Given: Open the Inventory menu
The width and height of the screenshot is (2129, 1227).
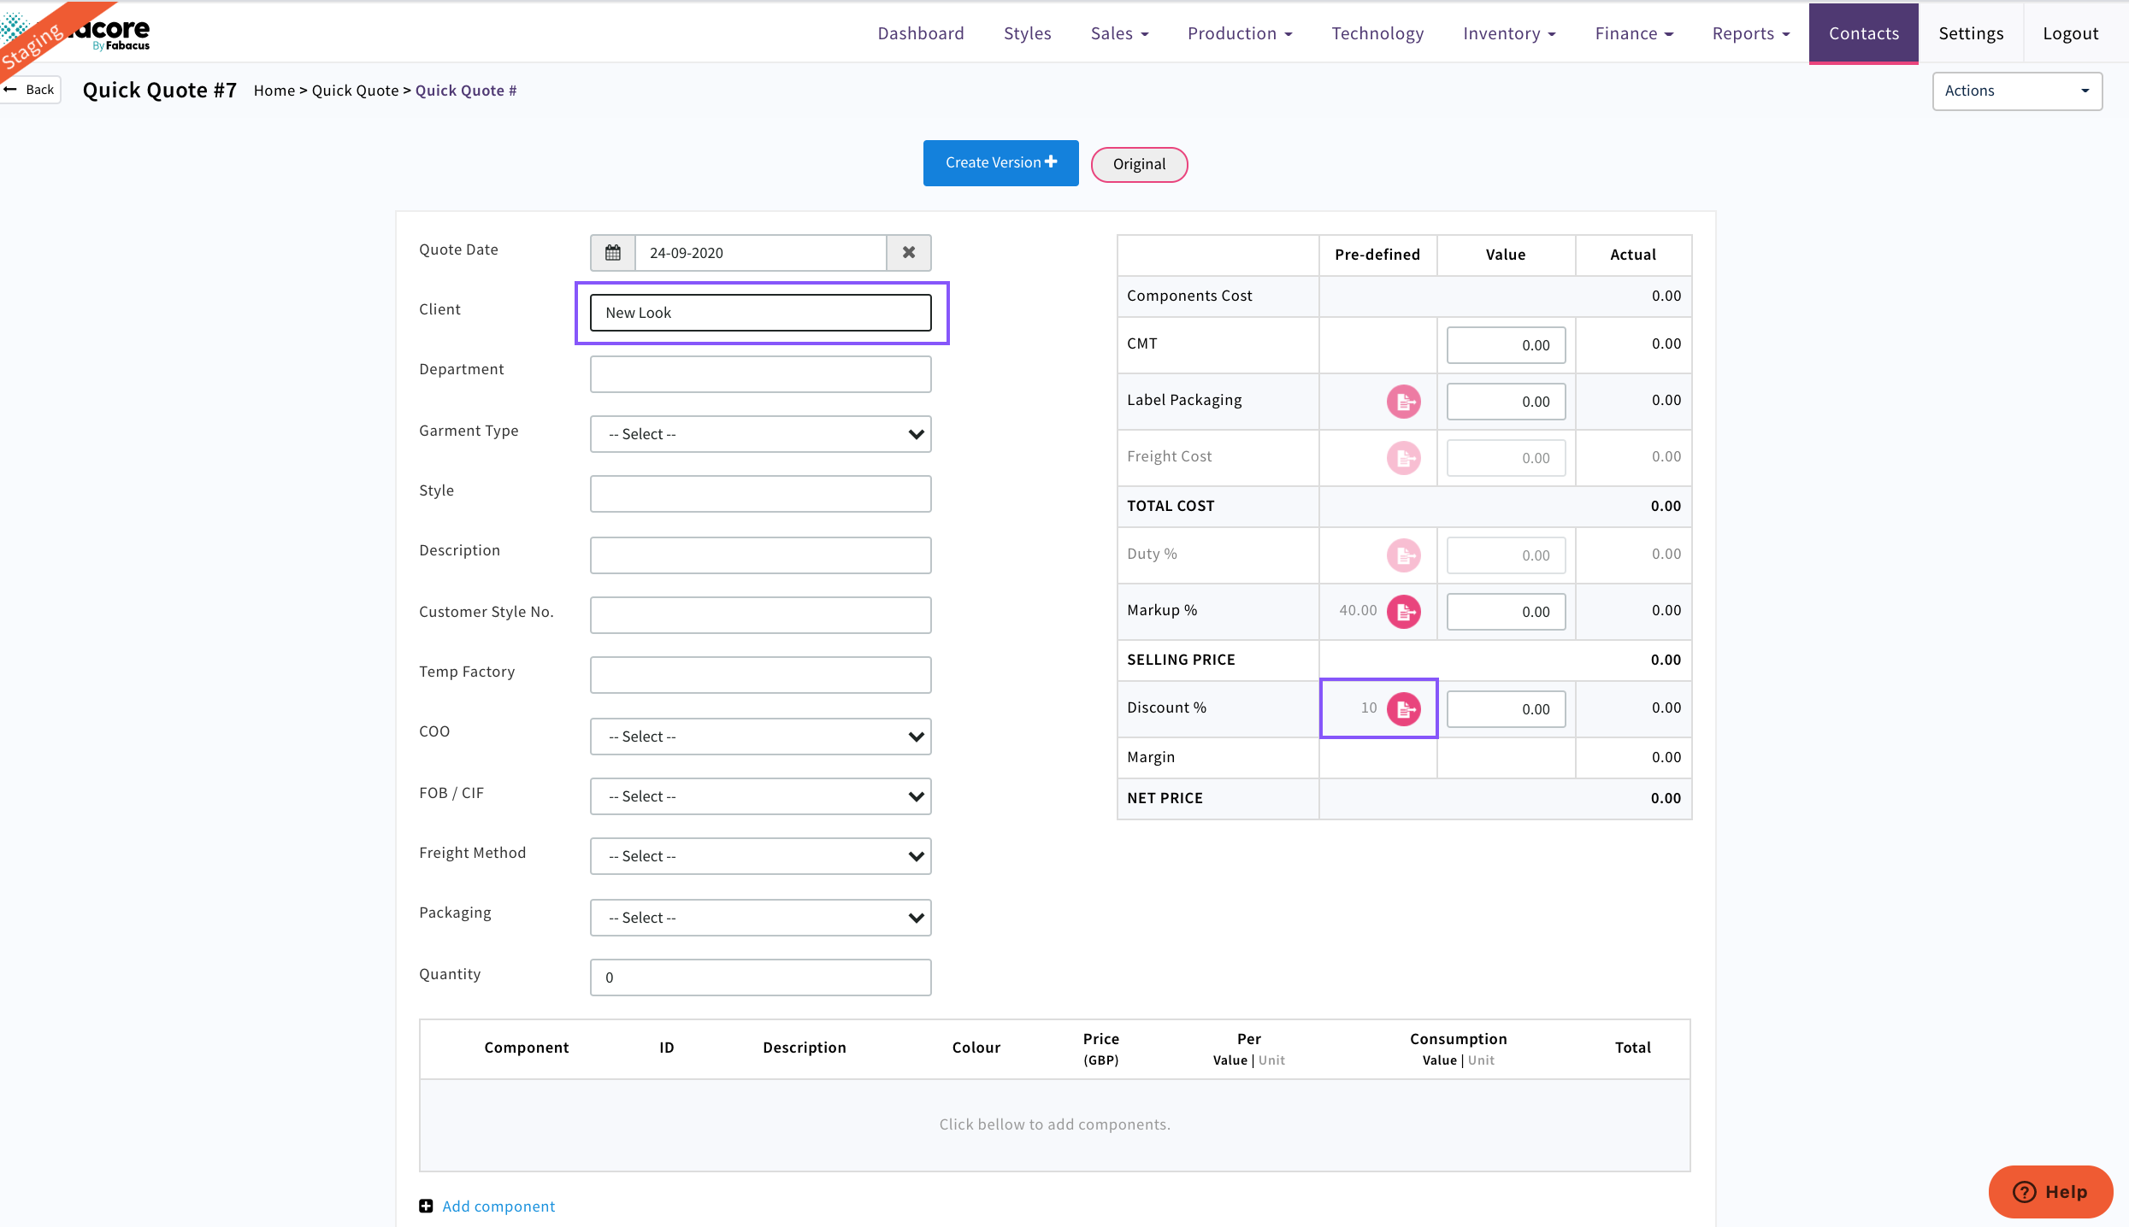Looking at the screenshot, I should (1508, 33).
